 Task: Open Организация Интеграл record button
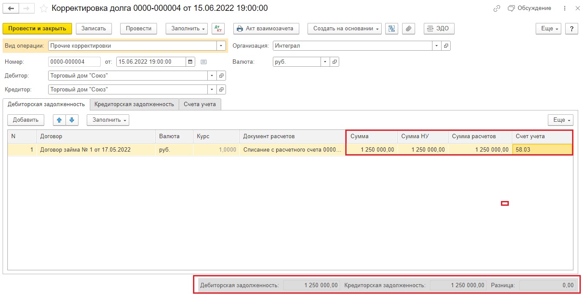coord(445,45)
